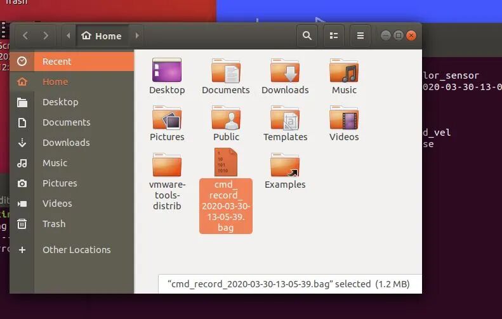Click the folder icon beside Desktop in the sidebar
This screenshot has height=319, width=502.
click(22, 102)
